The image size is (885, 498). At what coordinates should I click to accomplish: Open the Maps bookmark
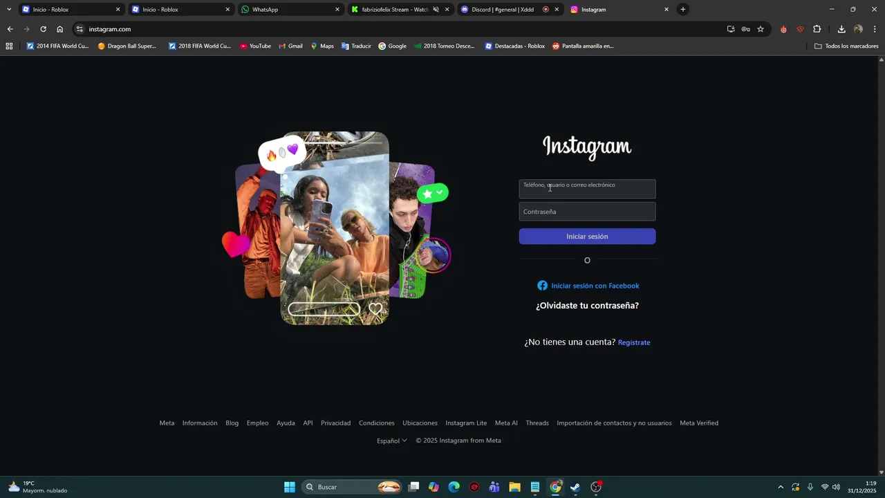click(322, 46)
